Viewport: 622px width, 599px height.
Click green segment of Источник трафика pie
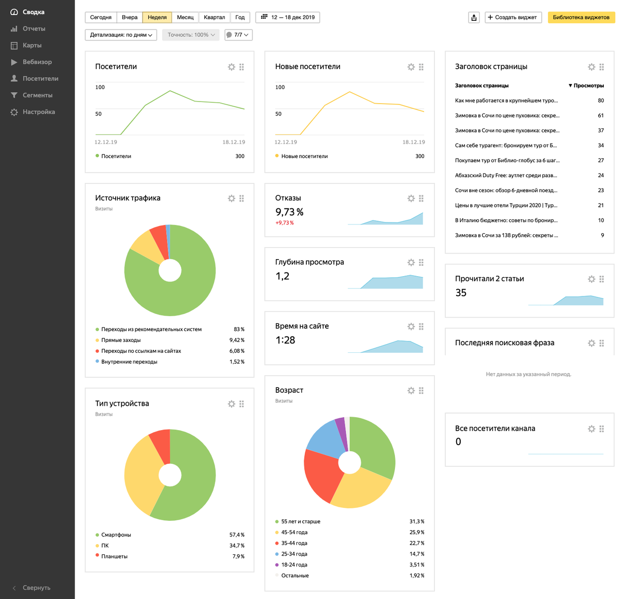(181, 295)
